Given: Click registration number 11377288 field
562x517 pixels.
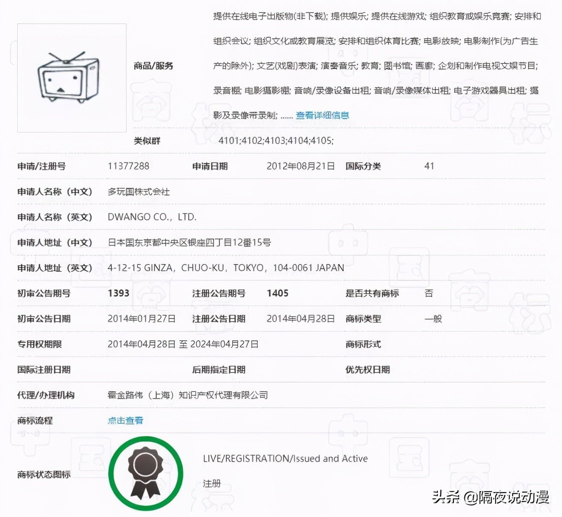Looking at the screenshot, I should (128, 166).
